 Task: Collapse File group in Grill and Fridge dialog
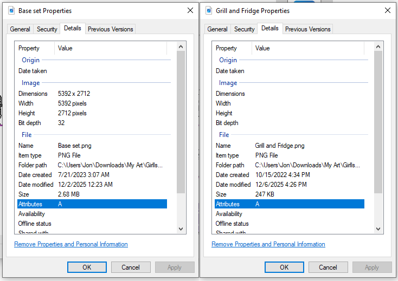(224, 135)
